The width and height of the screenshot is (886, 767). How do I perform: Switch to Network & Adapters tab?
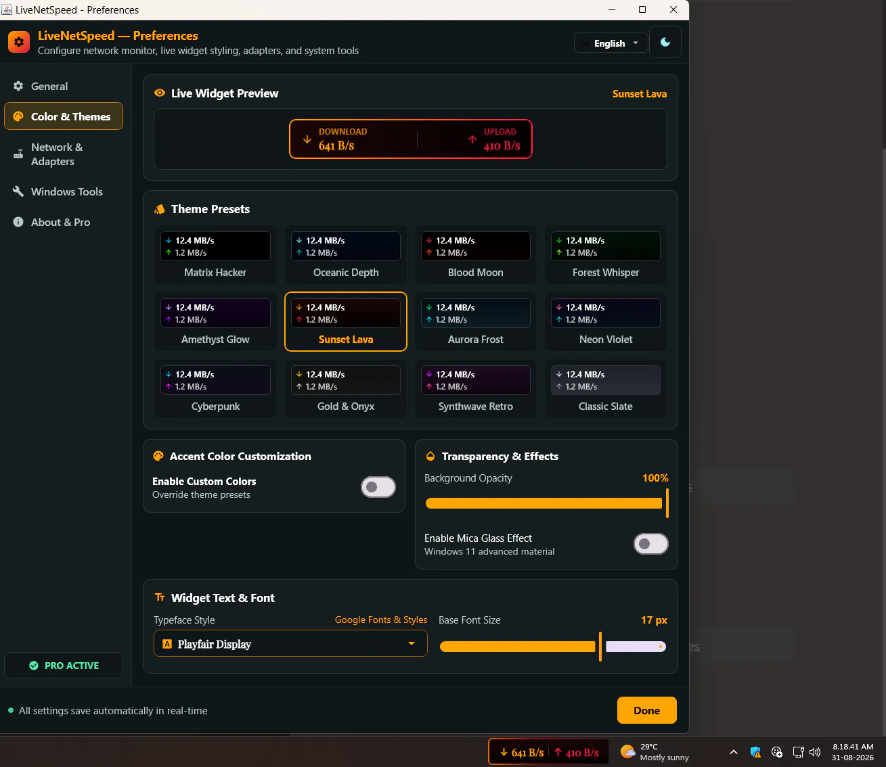[x=64, y=154]
